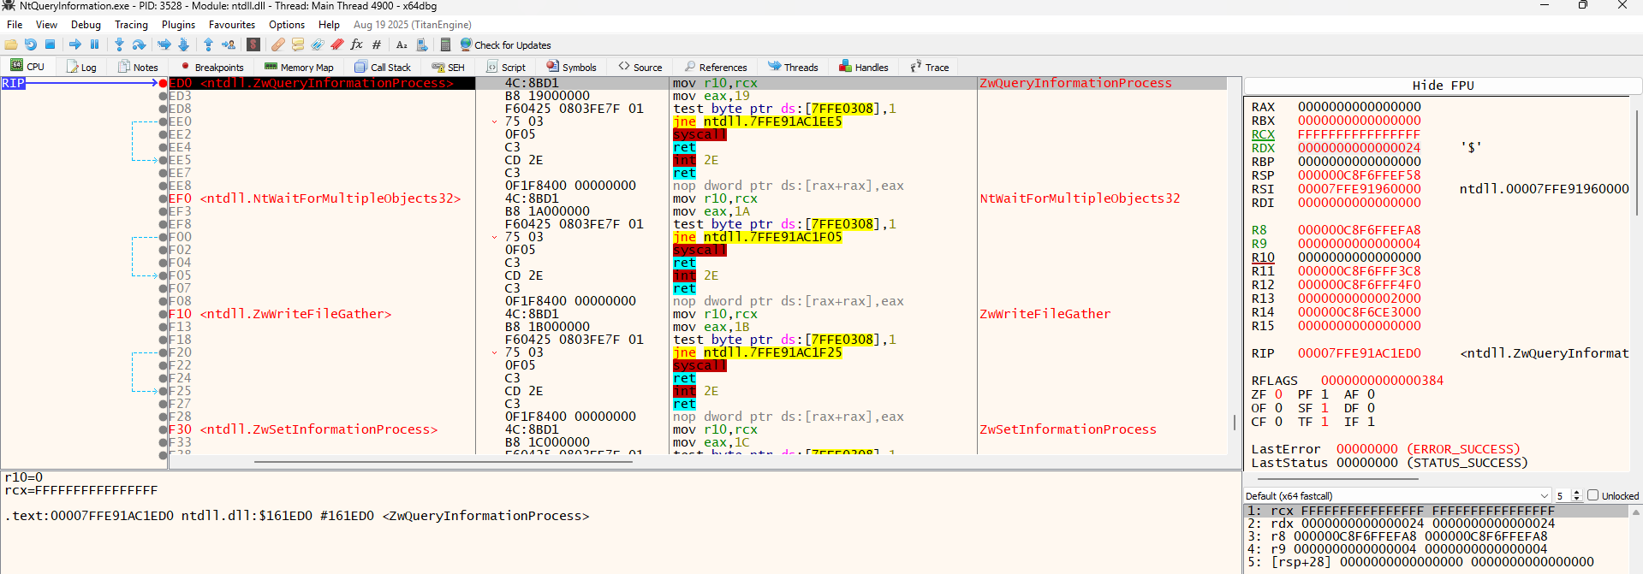
Task: Pause execution with the pause icon
Action: pyautogui.click(x=95, y=44)
